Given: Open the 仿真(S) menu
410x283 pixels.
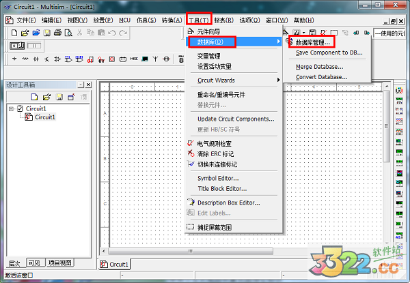Looking at the screenshot, I should [146, 20].
